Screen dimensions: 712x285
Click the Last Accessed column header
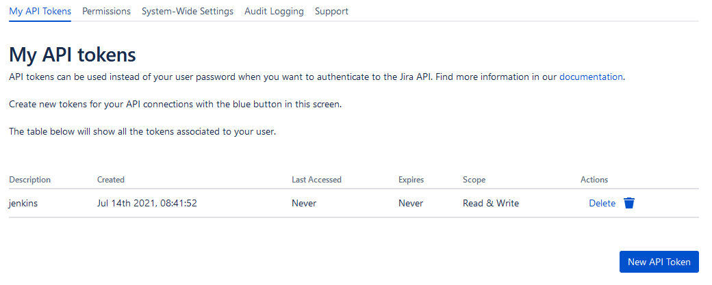pyautogui.click(x=316, y=180)
